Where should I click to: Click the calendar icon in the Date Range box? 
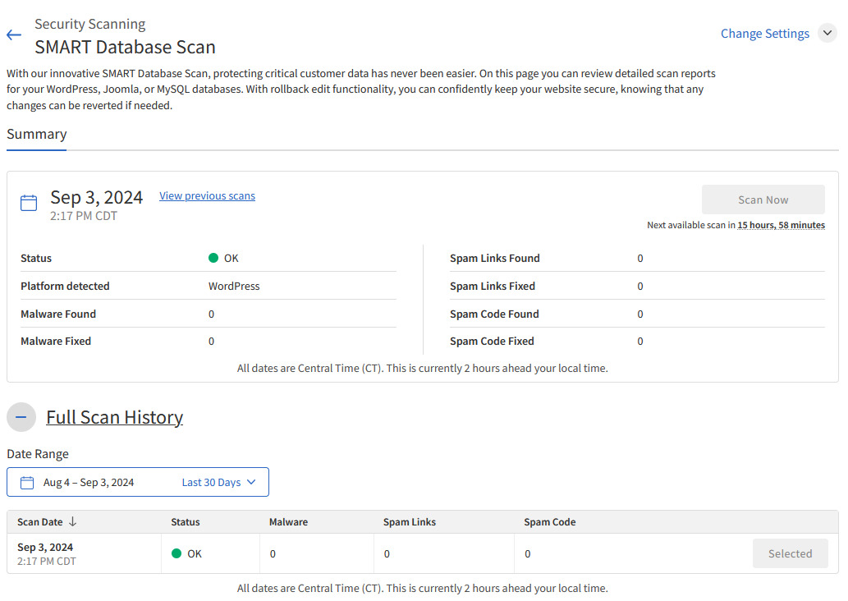coord(27,483)
